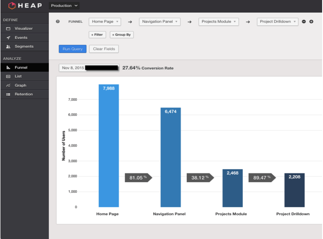Image resolution: width=323 pixels, height=239 pixels.
Task: Expand the Home Page step dropdown
Action: click(x=105, y=22)
